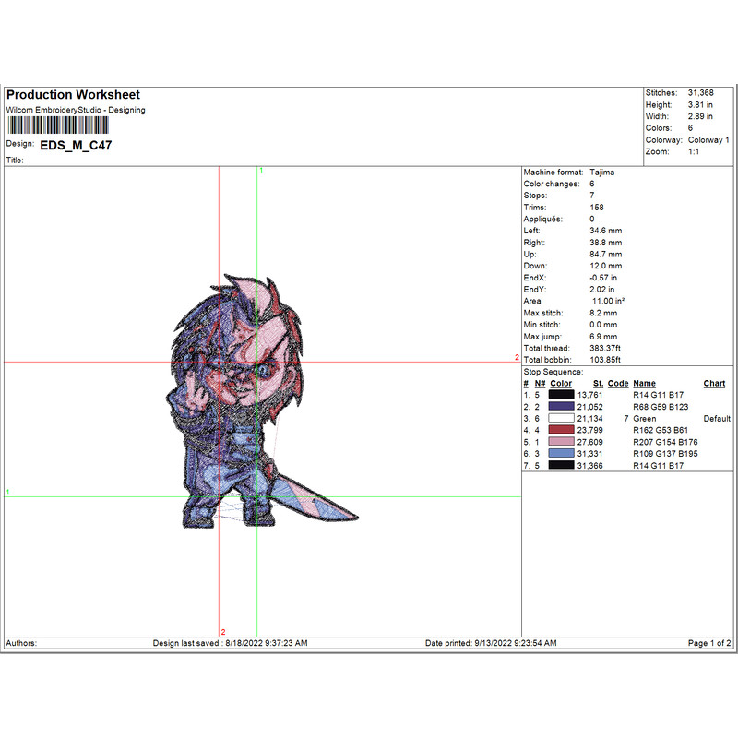Choose the red swatch R162 G53 B61
738x738 pixels.
click(562, 430)
